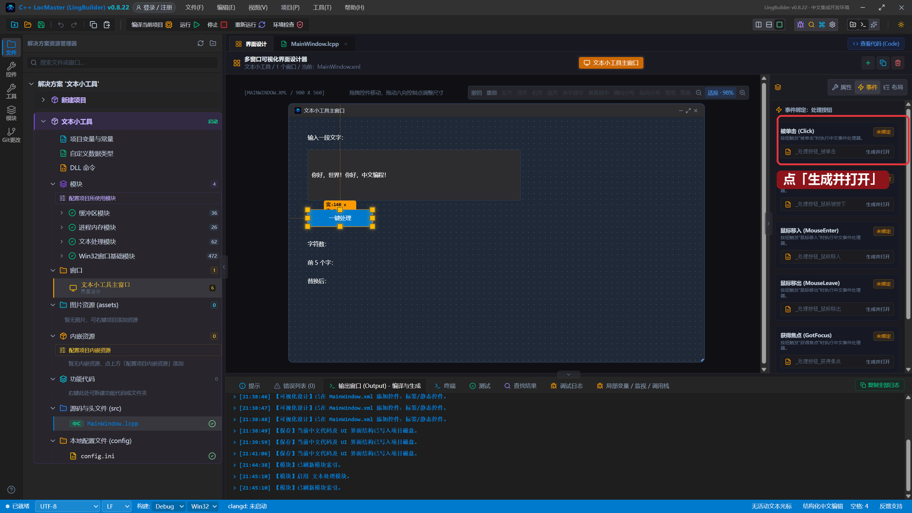This screenshot has width=912, height=513.
Task: Click 复制全部日志 button
Action: click(880, 385)
